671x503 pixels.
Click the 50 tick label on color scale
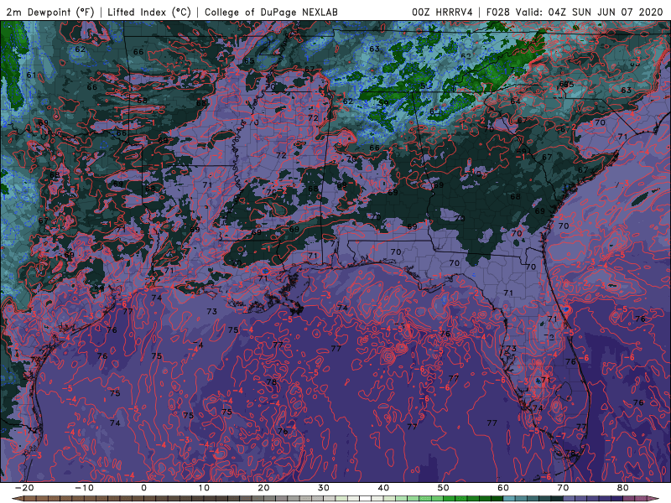pos(444,488)
